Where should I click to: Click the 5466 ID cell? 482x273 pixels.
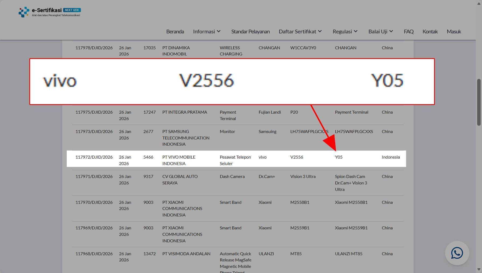click(x=148, y=157)
